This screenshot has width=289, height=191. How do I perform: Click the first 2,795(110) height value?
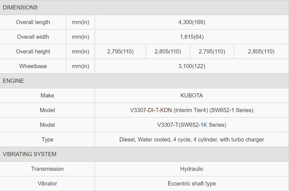click(x=120, y=51)
